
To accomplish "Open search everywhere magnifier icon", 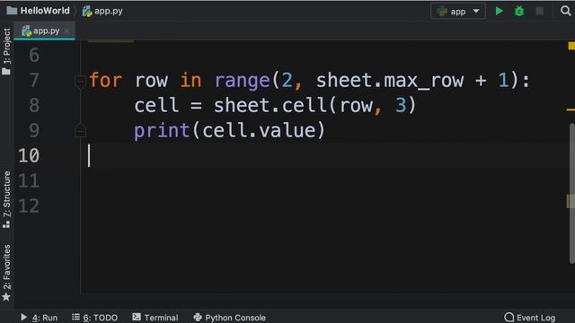I will pos(565,11).
